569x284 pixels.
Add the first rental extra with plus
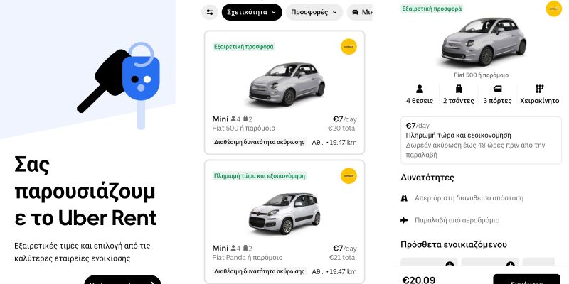click(450, 264)
